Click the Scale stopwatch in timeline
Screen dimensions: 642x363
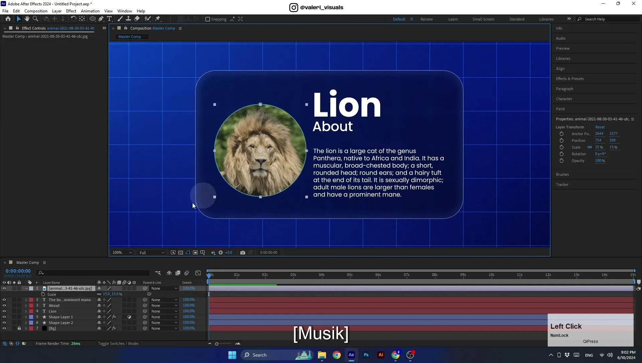click(43, 294)
